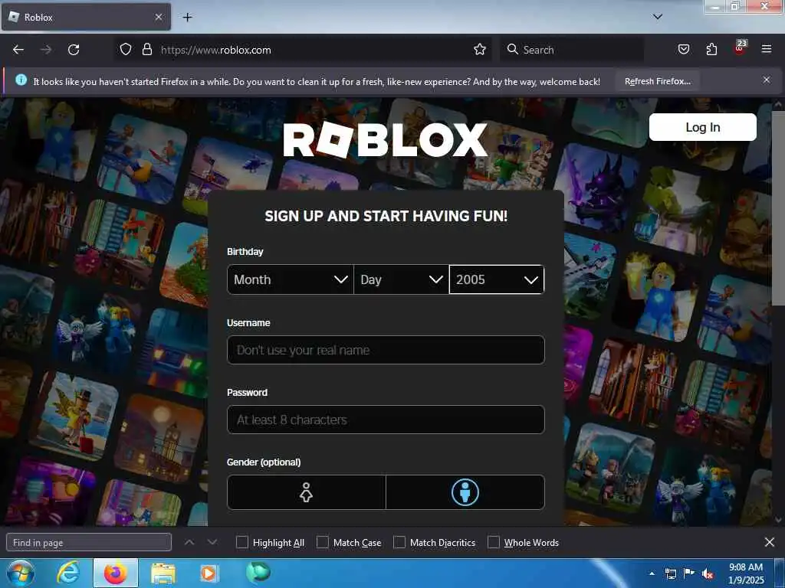Click the Firefox taskbar icon
Screen dimensions: 785x588
[116, 573]
